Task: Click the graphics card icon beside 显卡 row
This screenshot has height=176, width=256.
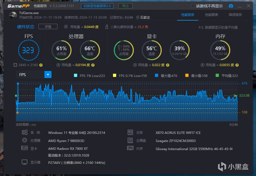Action: pos(24,148)
